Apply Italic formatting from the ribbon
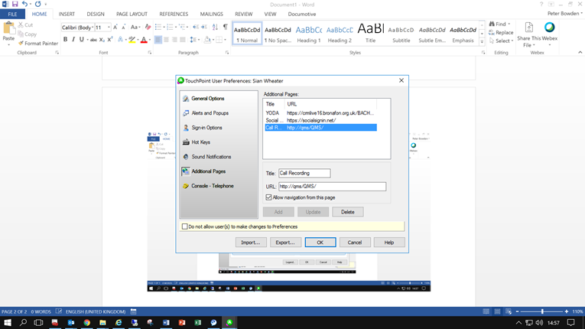This screenshot has height=329, width=585. (x=73, y=40)
